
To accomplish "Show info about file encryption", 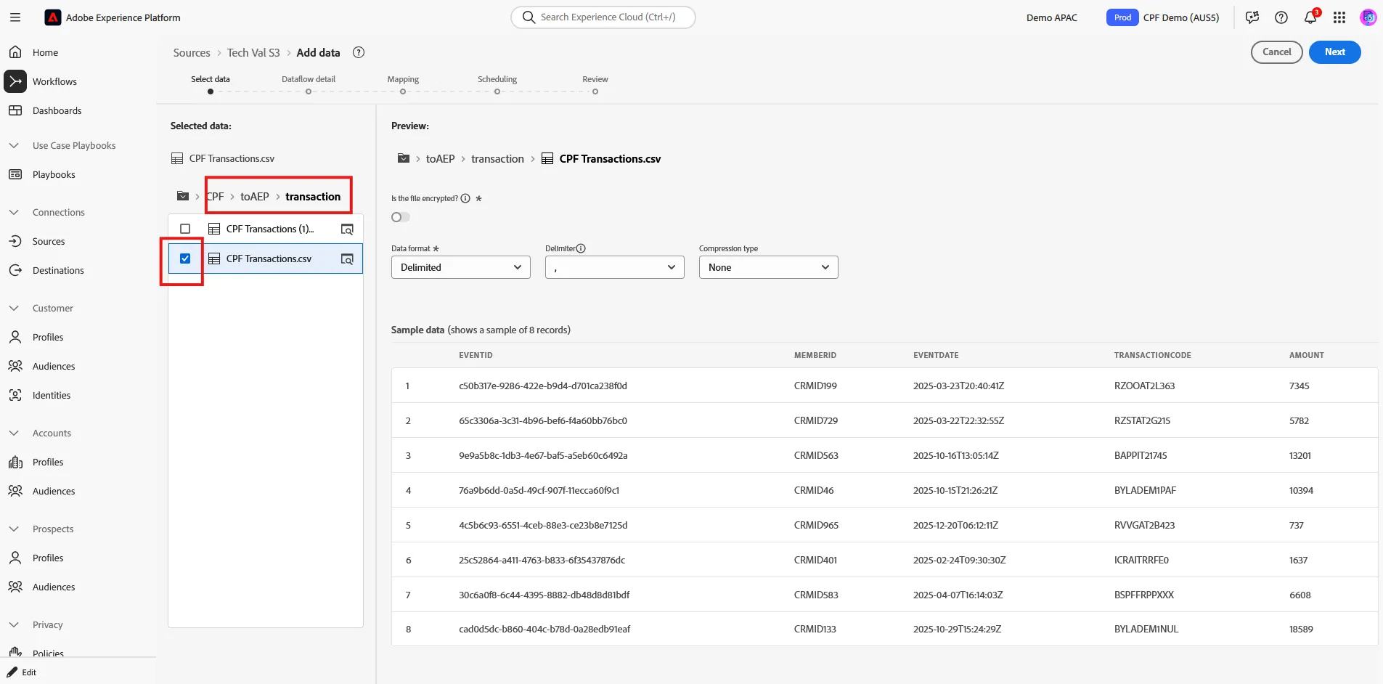I will (x=465, y=198).
